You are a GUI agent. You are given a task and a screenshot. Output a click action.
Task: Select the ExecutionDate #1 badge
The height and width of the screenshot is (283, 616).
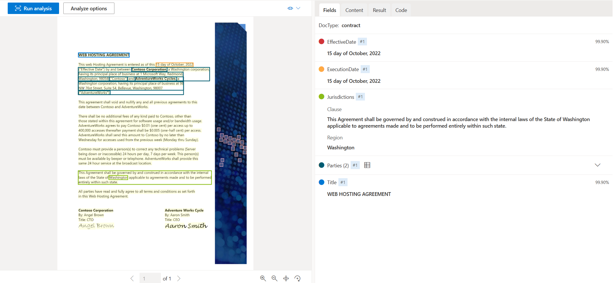365,69
